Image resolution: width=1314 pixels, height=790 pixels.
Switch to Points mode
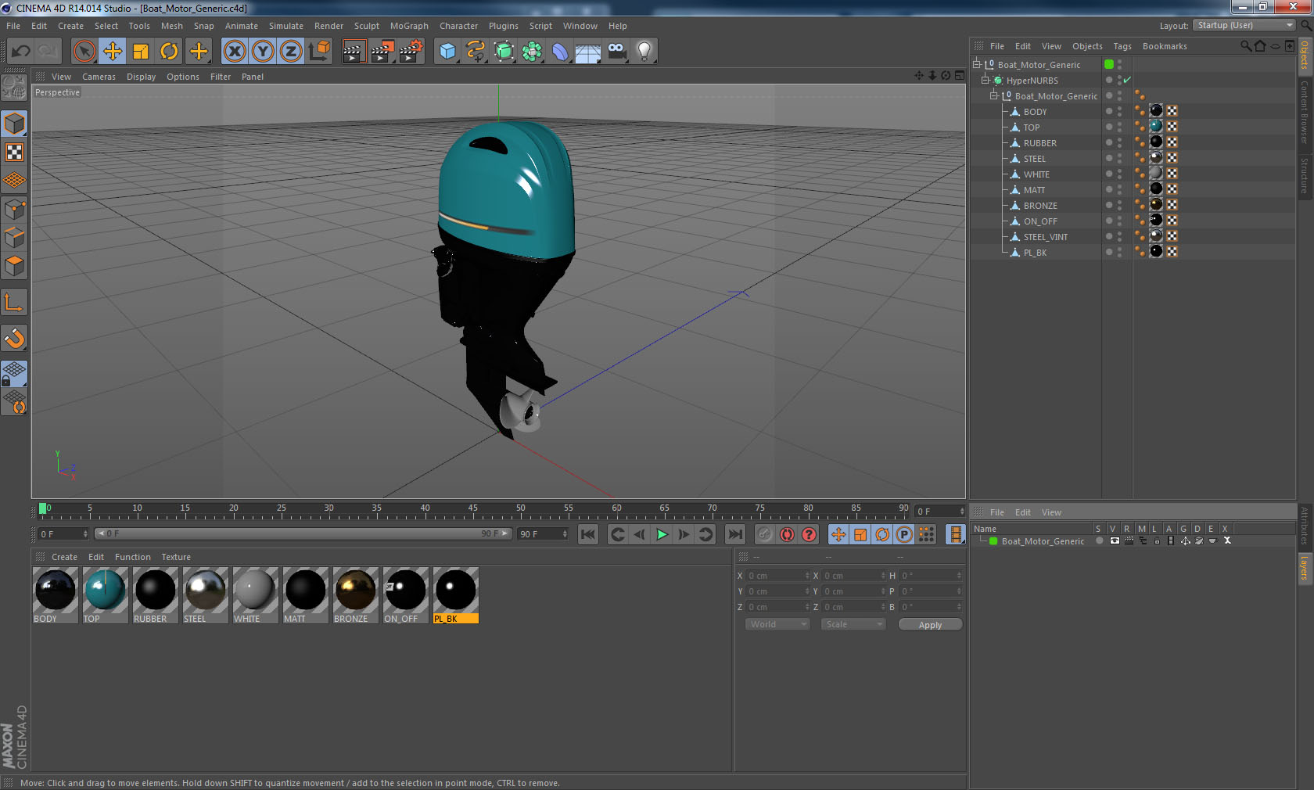click(15, 210)
